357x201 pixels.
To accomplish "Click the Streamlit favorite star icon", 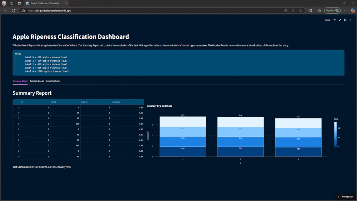I will pyautogui.click(x=335, y=20).
